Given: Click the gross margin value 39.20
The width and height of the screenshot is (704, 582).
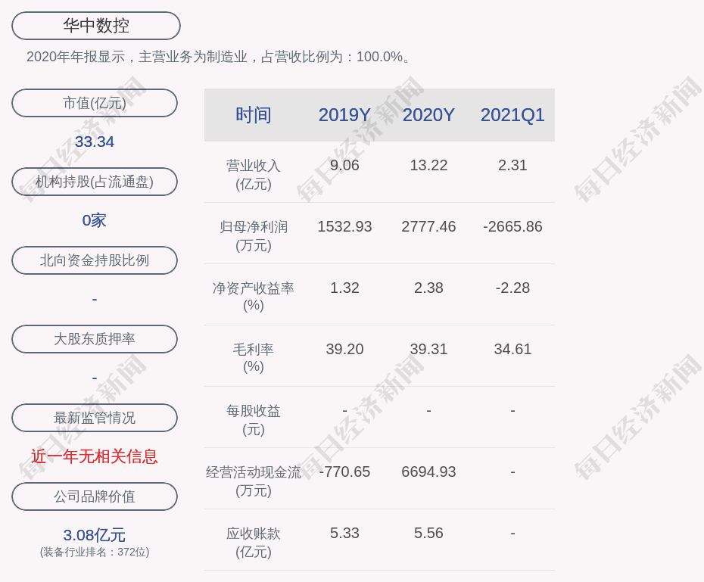Looking at the screenshot, I should (344, 349).
